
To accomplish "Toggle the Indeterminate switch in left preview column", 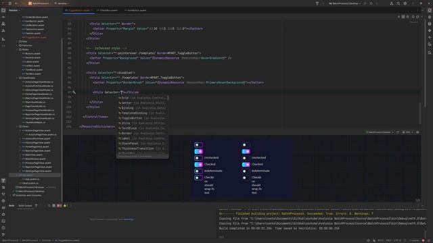I will pos(198,171).
